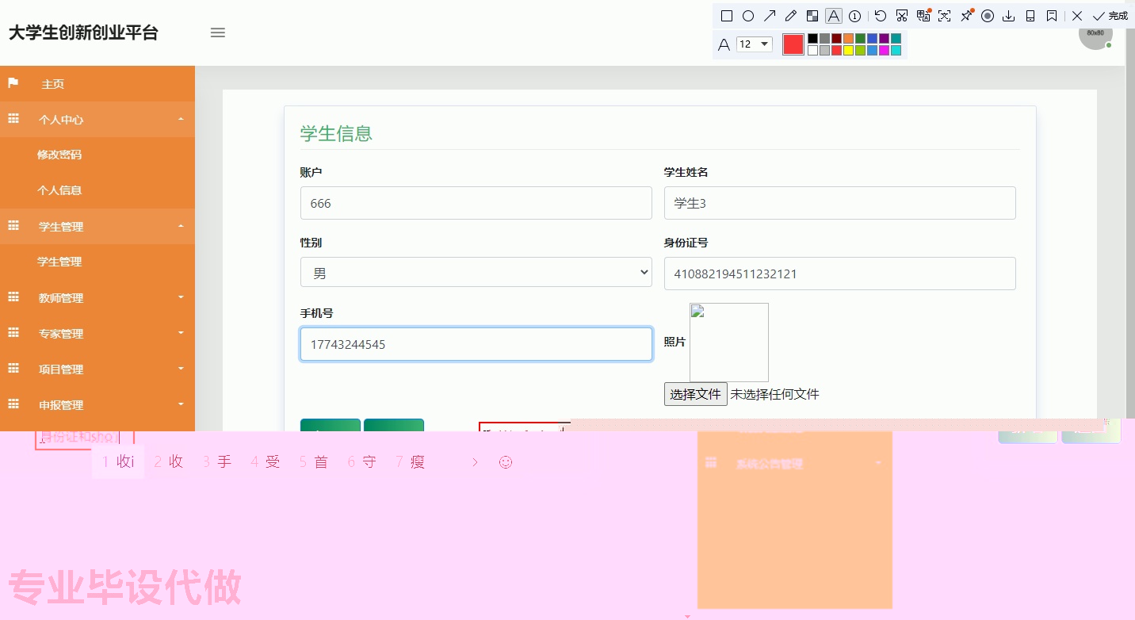Select the text annotation tool
The width and height of the screenshot is (1135, 620).
(x=833, y=16)
